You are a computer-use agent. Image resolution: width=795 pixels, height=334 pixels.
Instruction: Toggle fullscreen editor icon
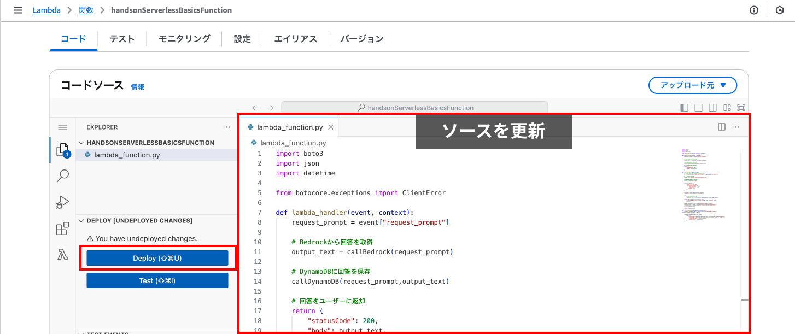741,108
